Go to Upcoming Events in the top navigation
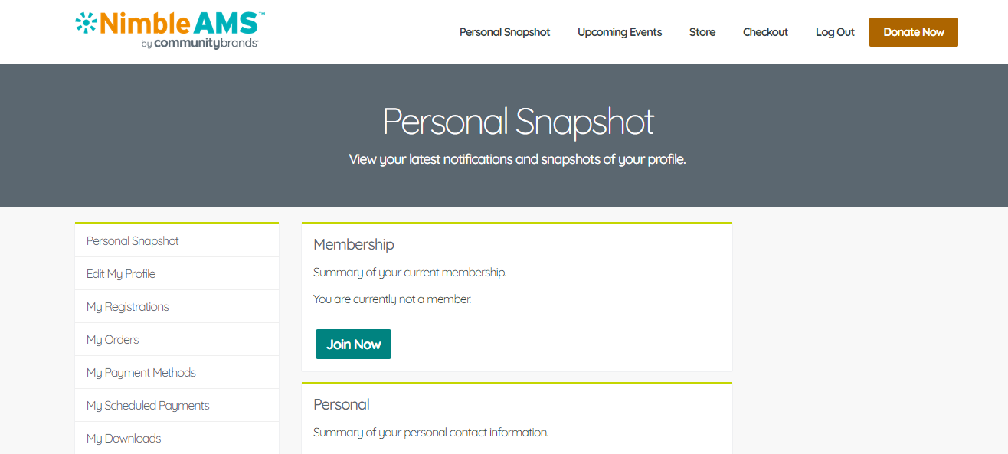The height and width of the screenshot is (454, 1008). click(x=620, y=32)
